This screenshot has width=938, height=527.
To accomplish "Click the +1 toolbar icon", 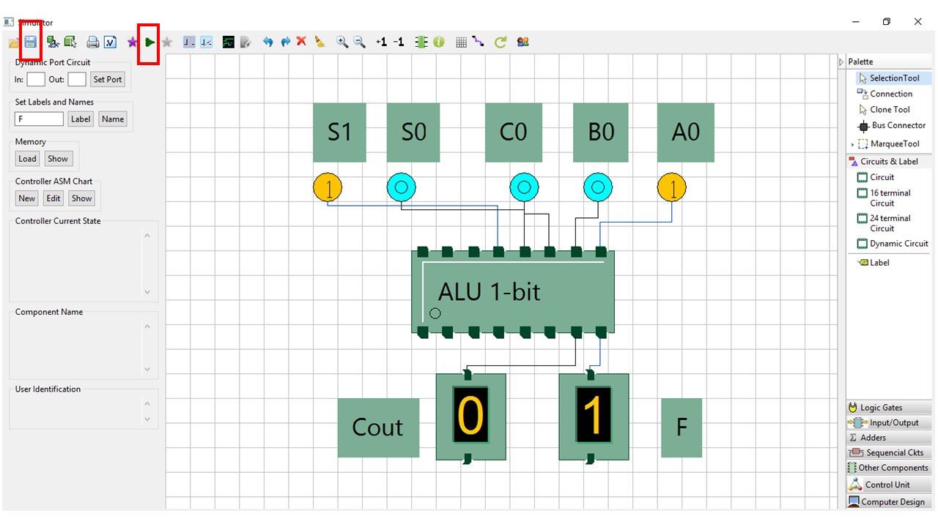I will pyautogui.click(x=381, y=42).
